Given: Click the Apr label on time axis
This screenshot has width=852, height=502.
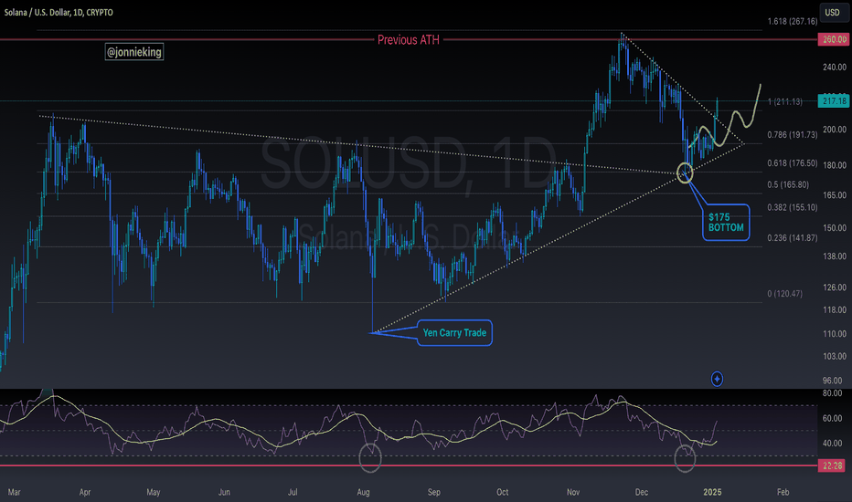Looking at the screenshot, I should pyautogui.click(x=85, y=492).
